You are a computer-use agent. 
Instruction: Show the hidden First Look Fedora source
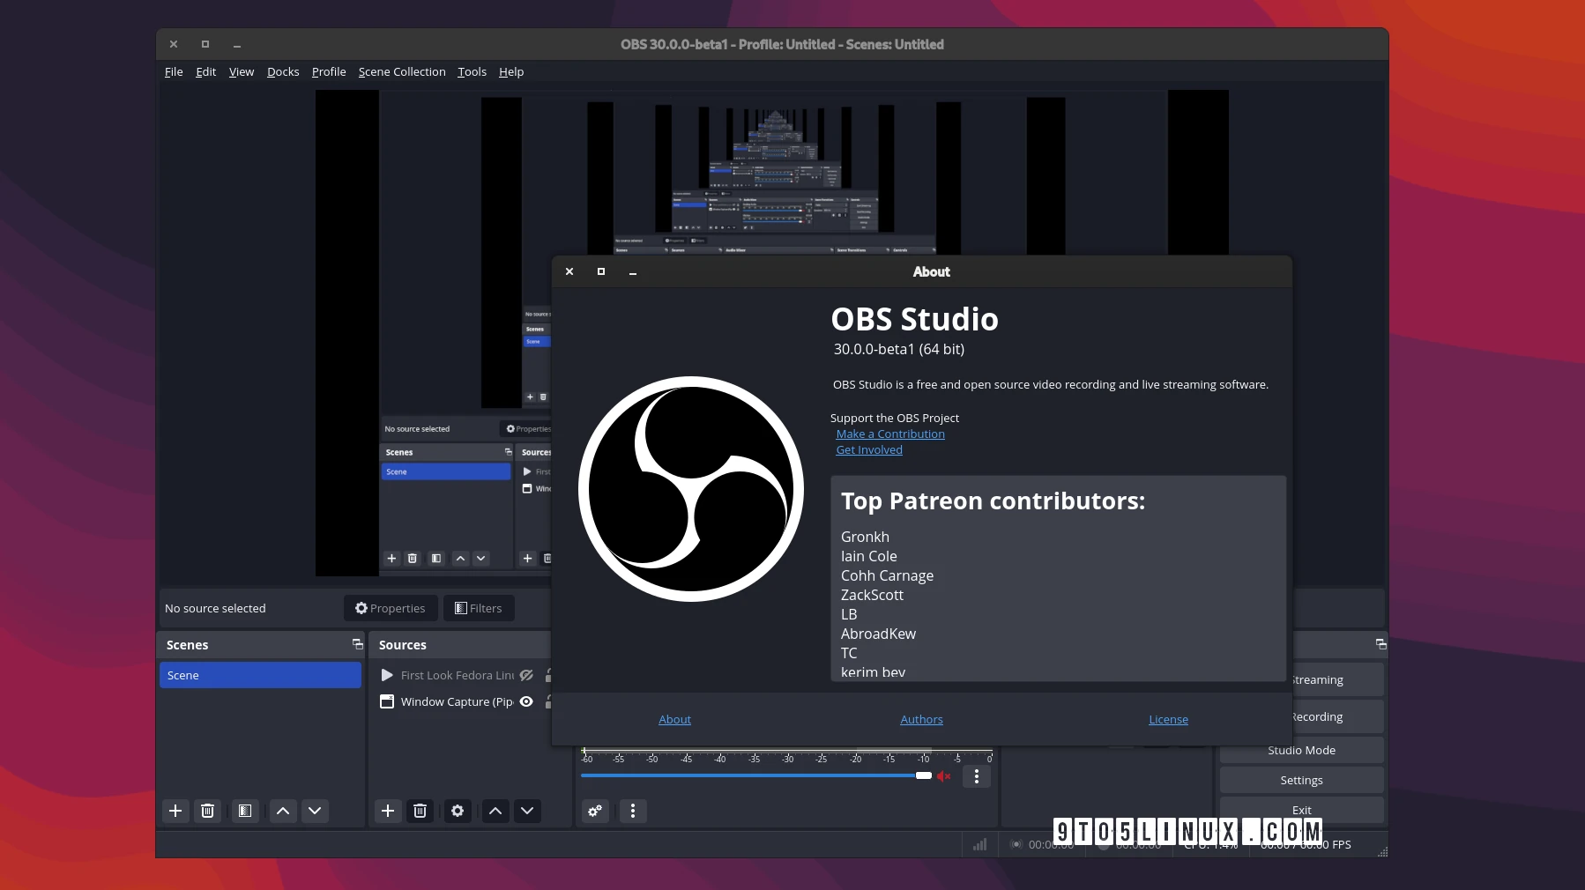pos(526,675)
